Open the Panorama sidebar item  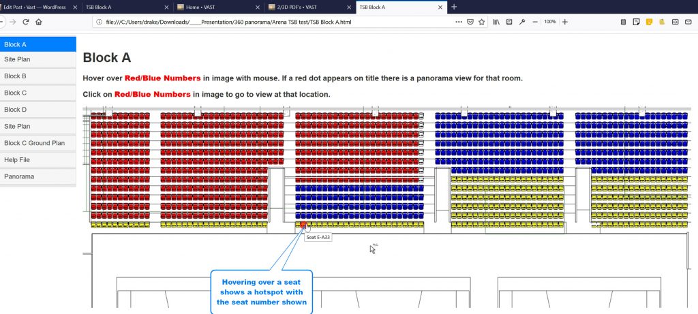point(38,176)
